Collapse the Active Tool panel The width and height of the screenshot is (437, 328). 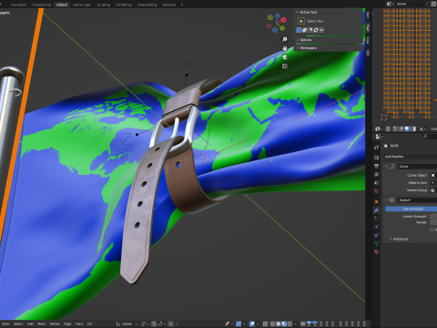coord(298,12)
